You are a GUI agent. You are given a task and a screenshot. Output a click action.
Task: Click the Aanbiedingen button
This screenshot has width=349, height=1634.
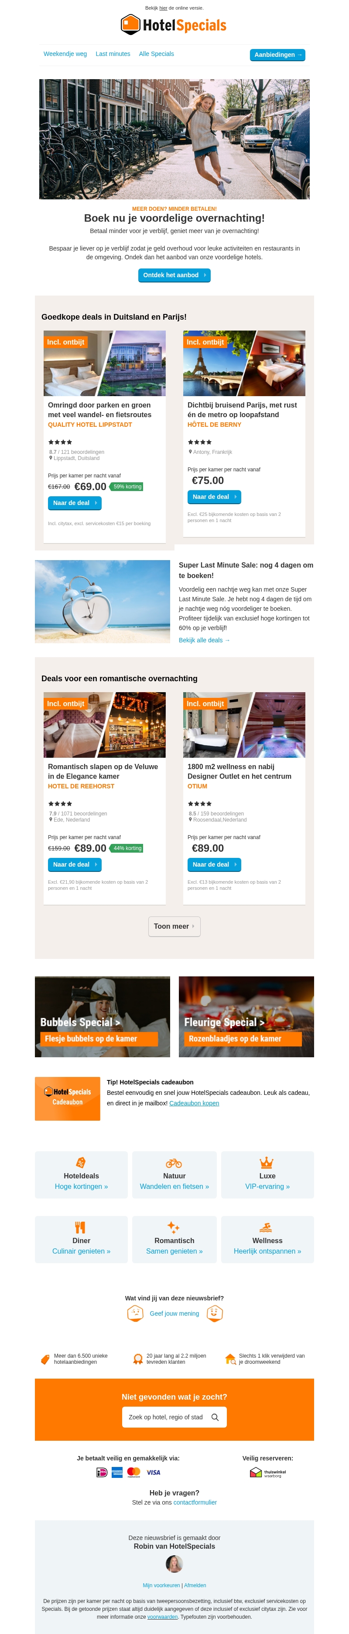277,55
